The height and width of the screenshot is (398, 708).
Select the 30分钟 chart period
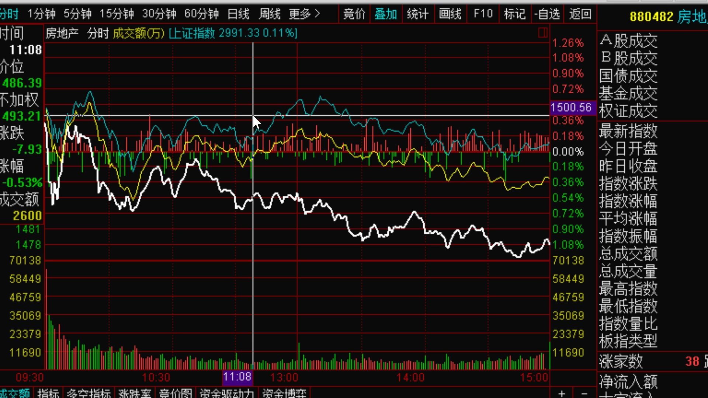(159, 14)
